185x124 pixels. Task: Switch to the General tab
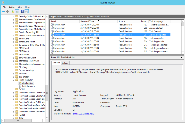tap(56, 63)
